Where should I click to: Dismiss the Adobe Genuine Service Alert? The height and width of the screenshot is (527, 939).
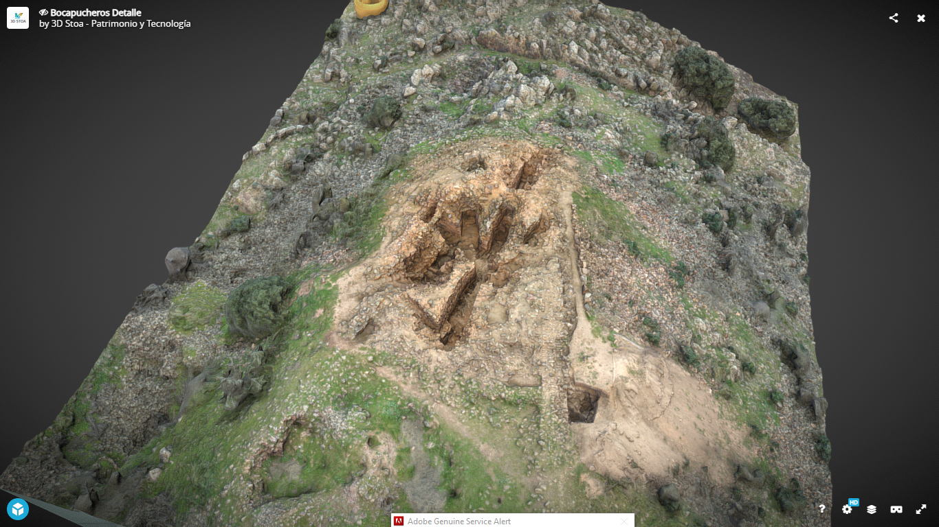[x=624, y=522]
